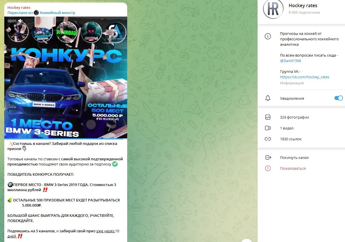Click the Hockey rates title in info panel

pos(303,5)
